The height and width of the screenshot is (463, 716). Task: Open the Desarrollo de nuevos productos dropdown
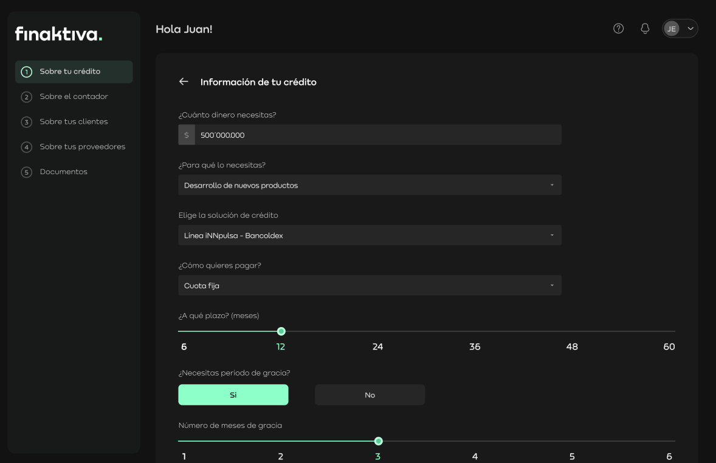coord(370,185)
